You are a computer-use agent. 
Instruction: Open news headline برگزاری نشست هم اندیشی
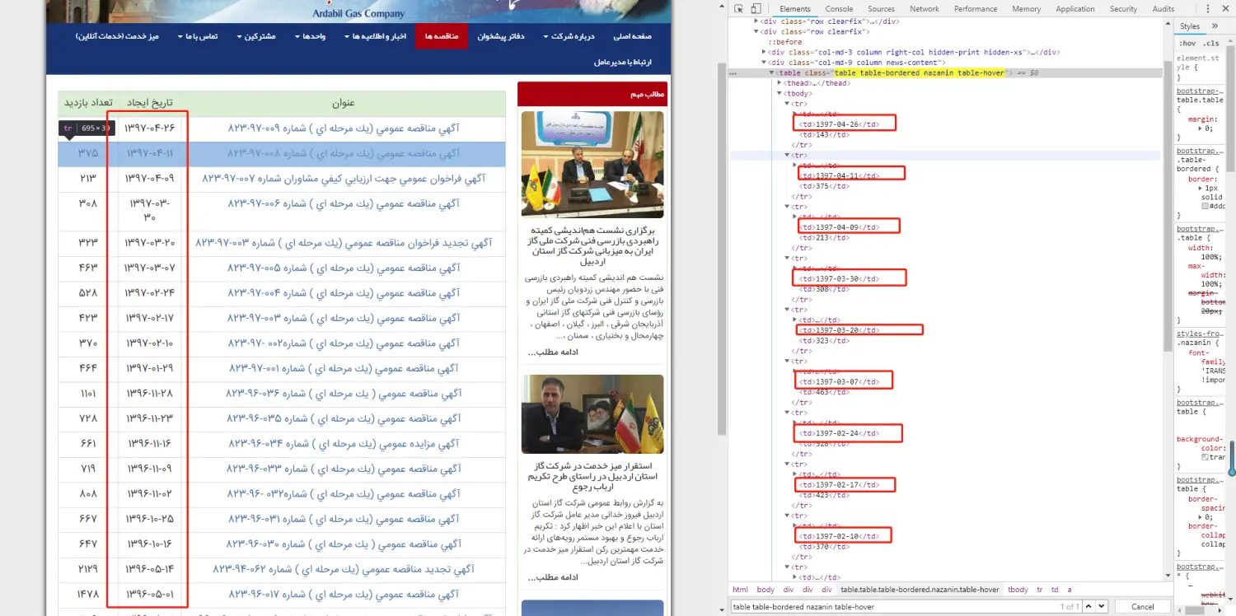[x=592, y=248]
